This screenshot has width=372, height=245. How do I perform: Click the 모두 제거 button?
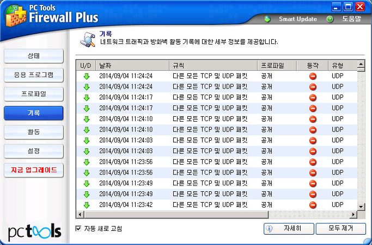pos(341,229)
